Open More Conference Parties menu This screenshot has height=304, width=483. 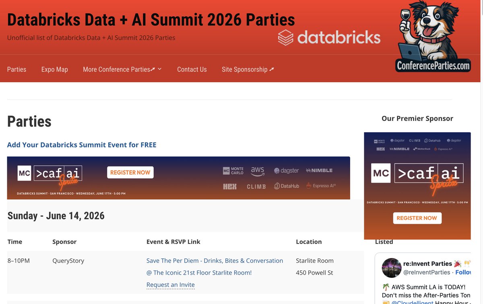pyautogui.click(x=119, y=69)
